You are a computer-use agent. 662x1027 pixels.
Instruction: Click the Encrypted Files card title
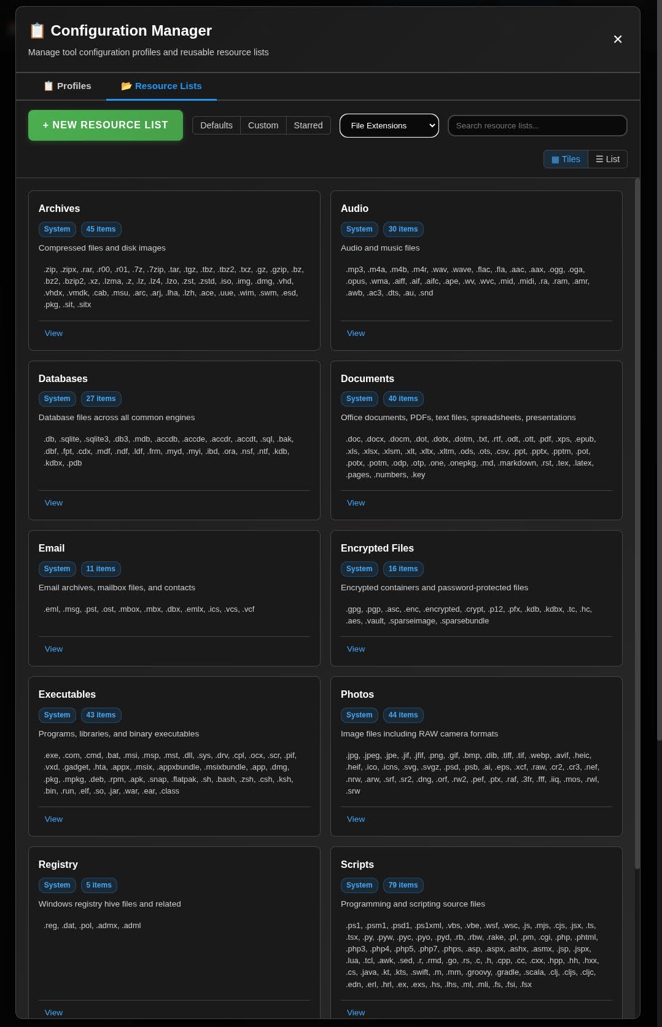tap(377, 548)
